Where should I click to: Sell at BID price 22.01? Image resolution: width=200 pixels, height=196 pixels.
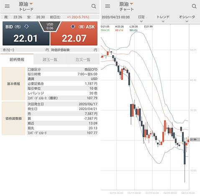26,33
